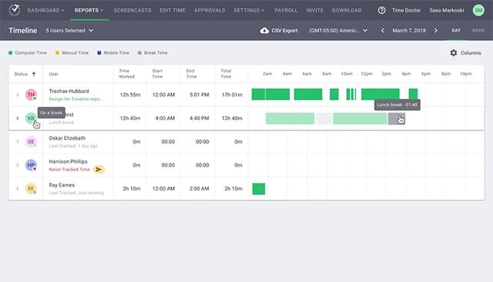This screenshot has width=493, height=282.
Task: Click March 7, 2018 date label
Action: 409,31
